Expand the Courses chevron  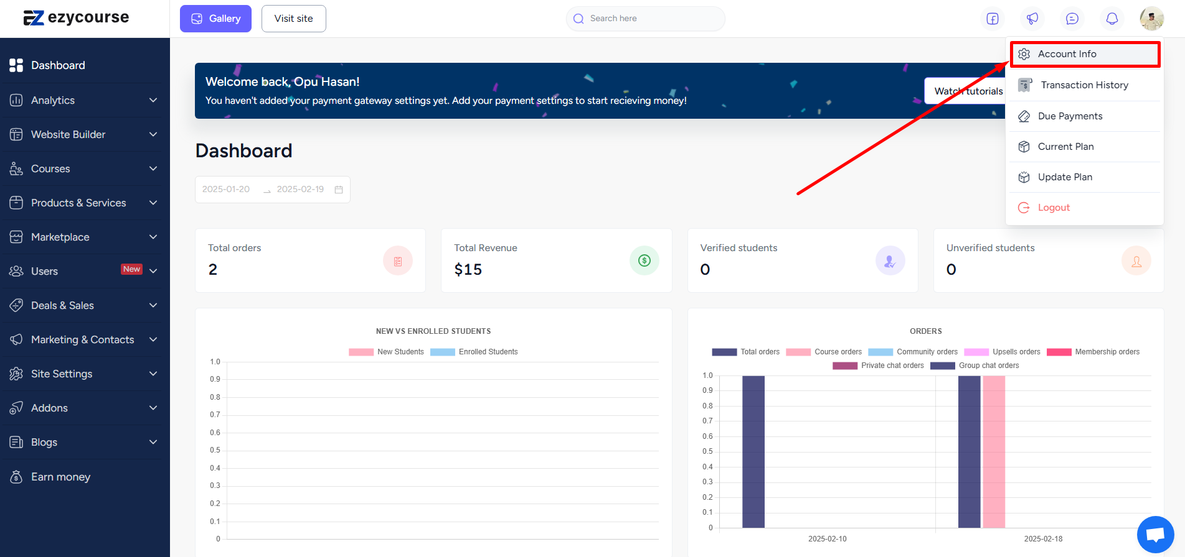coord(153,168)
